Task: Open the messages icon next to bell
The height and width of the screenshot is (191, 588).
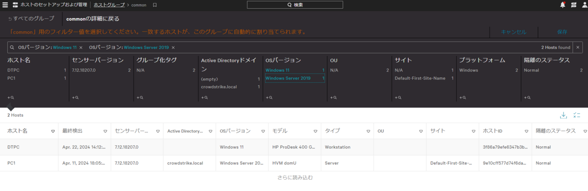Action: (573, 4)
